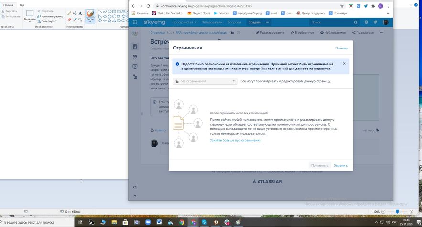Show hidden tray icons chevron

click(376, 222)
